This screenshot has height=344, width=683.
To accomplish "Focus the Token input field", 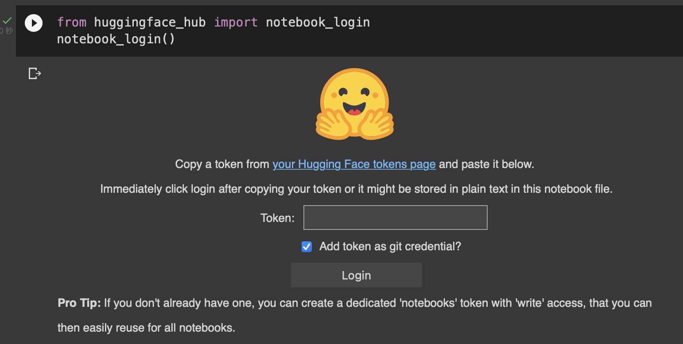I will (395, 218).
